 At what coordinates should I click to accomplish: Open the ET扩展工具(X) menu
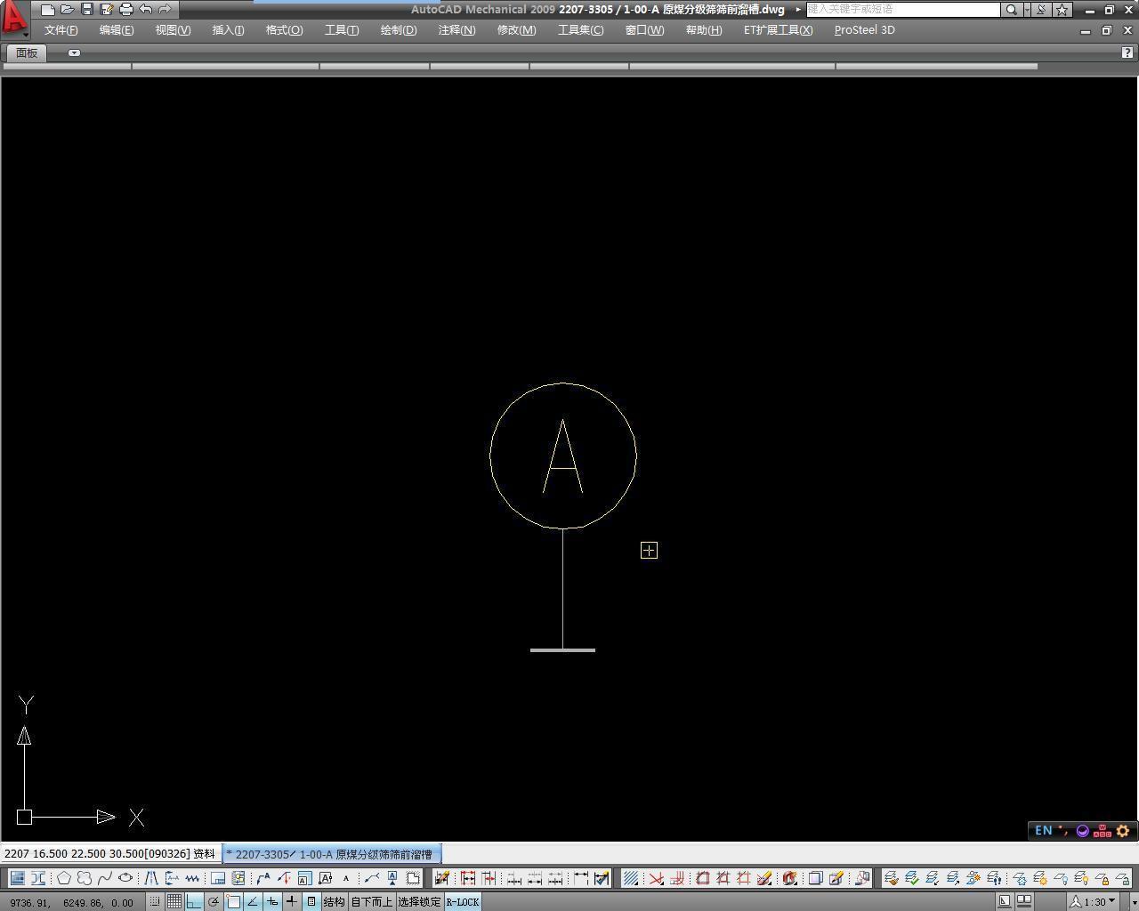point(778,30)
